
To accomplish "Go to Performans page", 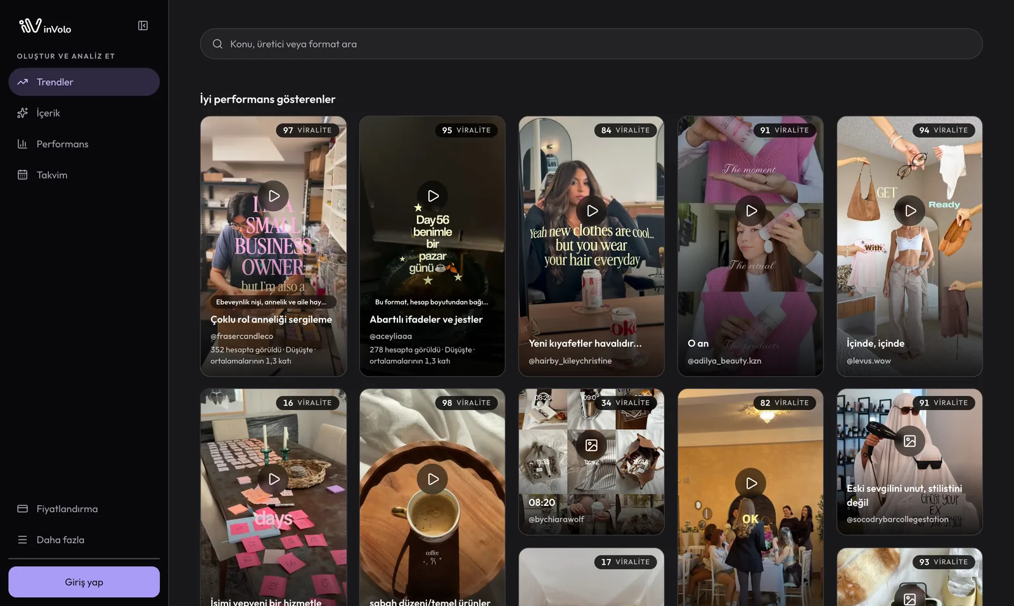I will 84,144.
